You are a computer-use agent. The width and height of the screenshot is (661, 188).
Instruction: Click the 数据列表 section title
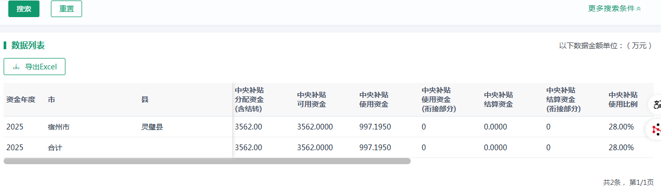28,46
